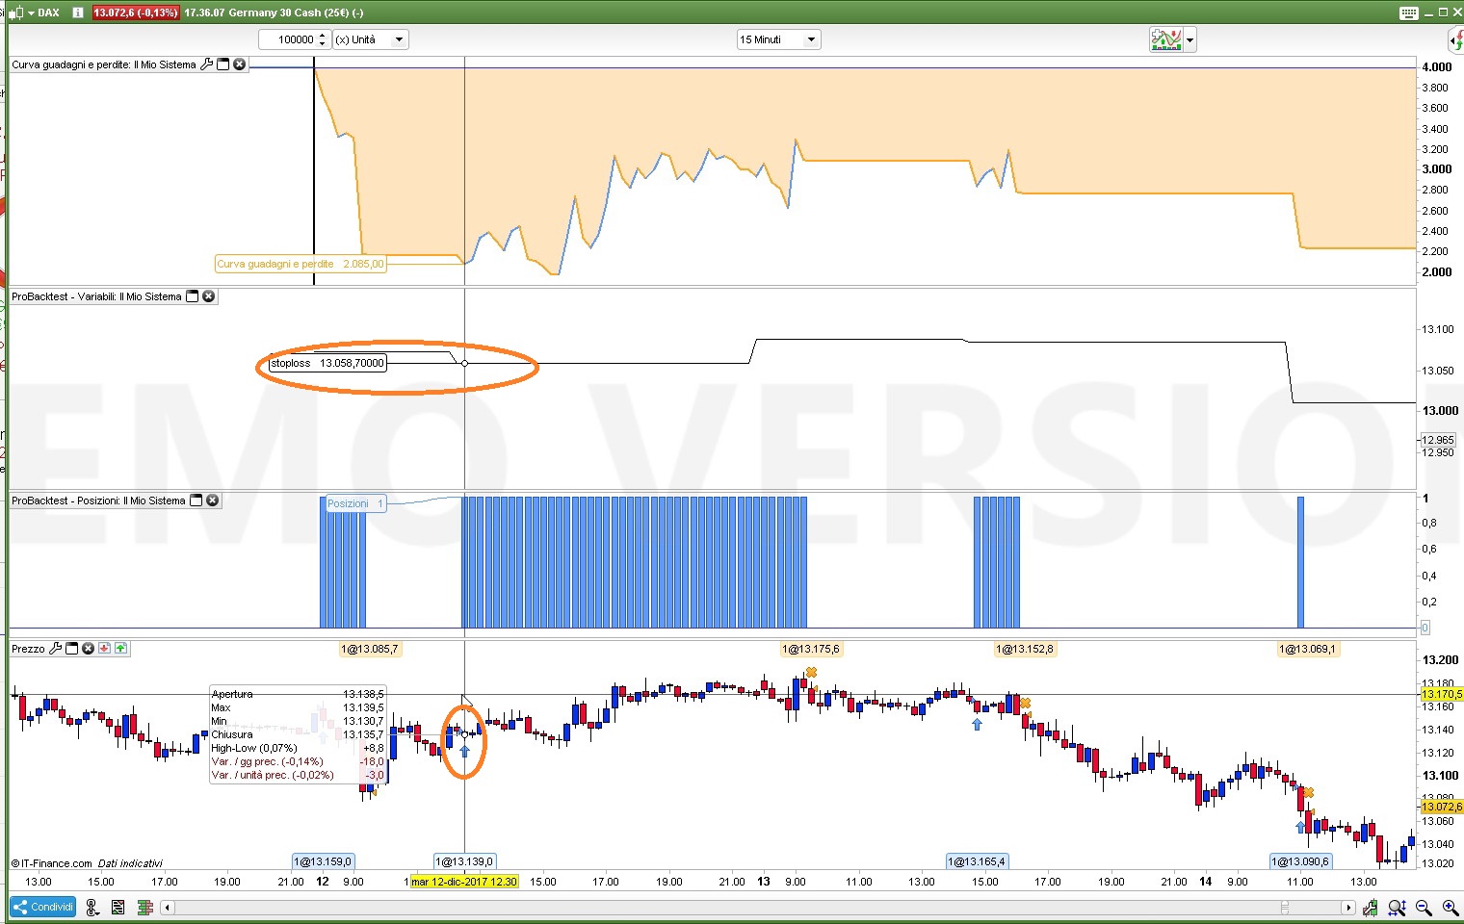Click the horizontal scrollbar left arrow

(168, 907)
